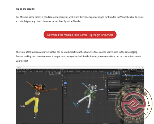Select the Light row in the outliner
This screenshot has width=154, height=124.
point(133,80)
